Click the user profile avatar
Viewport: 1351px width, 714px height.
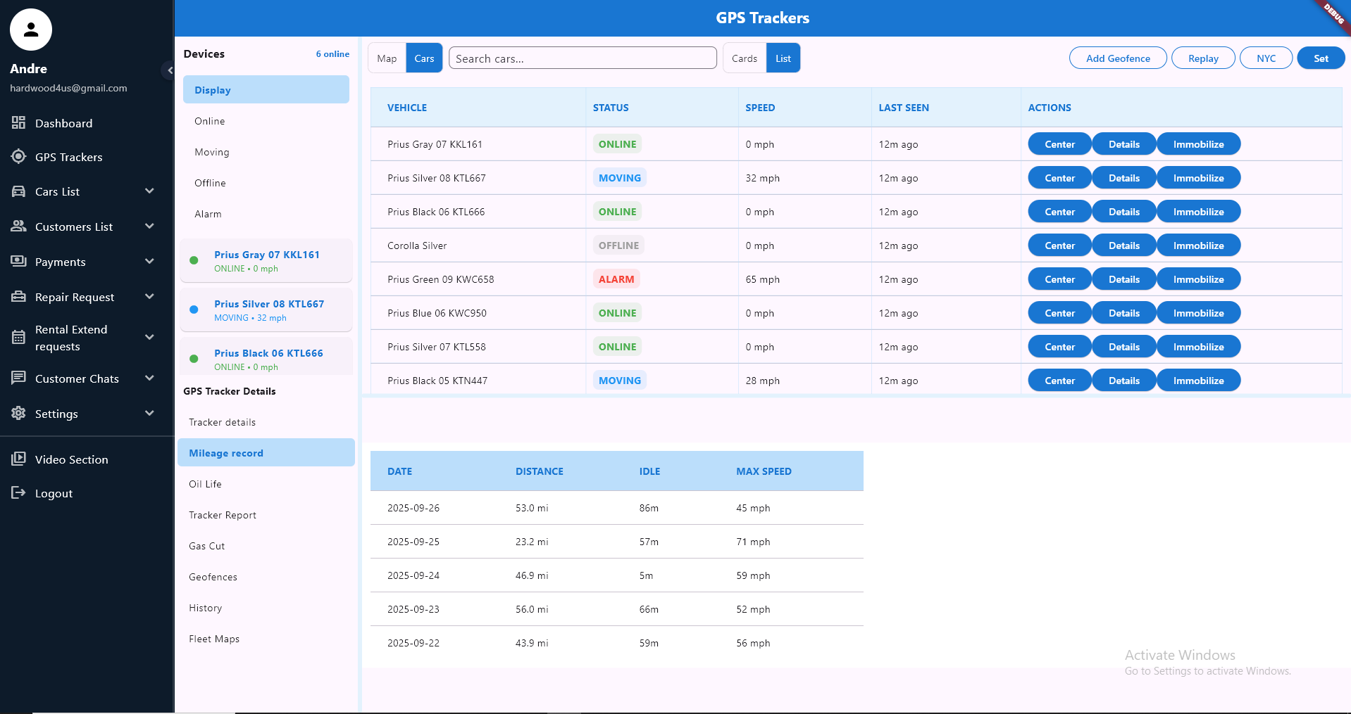point(31,30)
